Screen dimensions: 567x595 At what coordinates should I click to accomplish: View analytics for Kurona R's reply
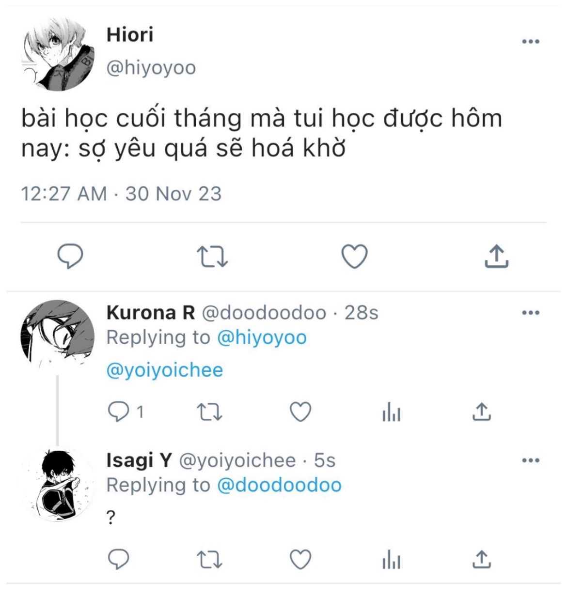point(391,413)
